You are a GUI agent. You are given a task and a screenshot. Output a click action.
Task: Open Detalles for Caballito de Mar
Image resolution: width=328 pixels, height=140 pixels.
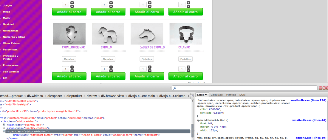69,59
